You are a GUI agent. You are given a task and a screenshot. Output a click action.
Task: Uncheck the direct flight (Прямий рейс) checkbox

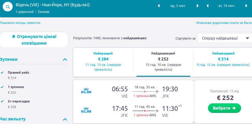point(2,72)
